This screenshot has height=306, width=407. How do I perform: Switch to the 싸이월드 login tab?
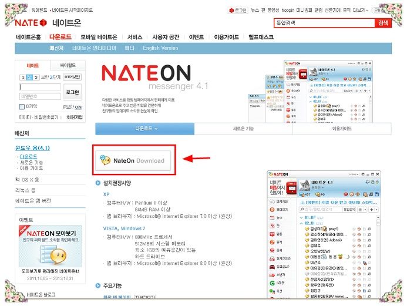[68, 65]
